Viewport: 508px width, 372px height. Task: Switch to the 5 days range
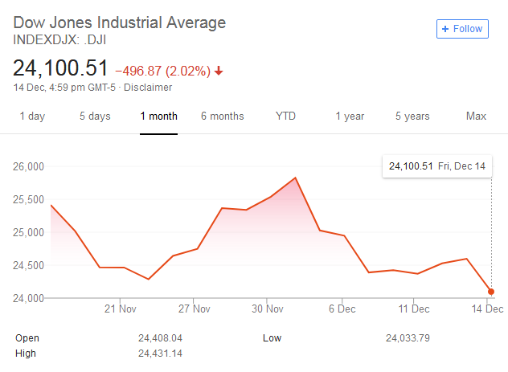point(95,117)
